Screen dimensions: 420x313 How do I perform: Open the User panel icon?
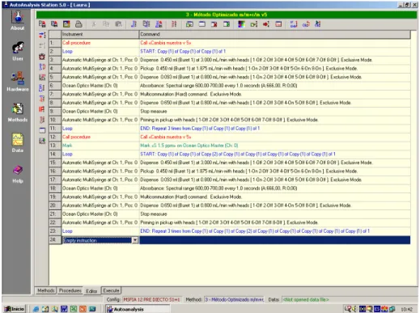point(18,51)
